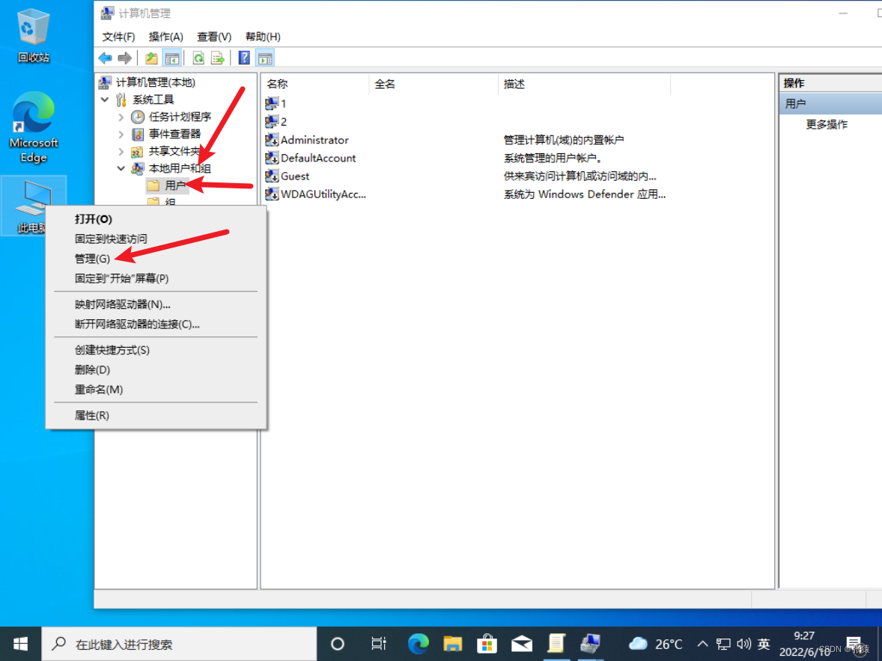Click 更多操作 in the Actions pane
The image size is (882, 661).
tap(827, 125)
